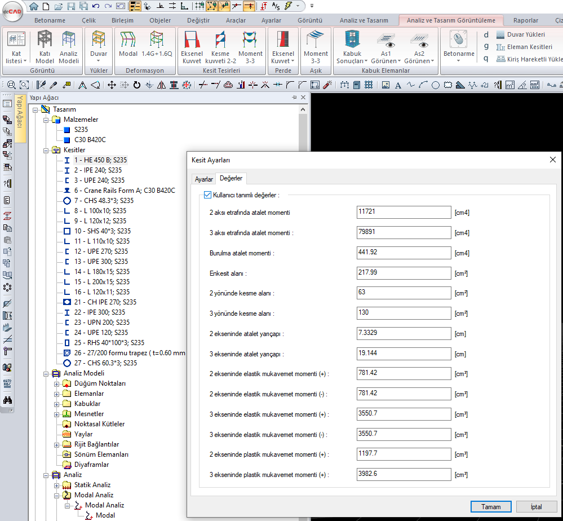563x521 pixels.
Task: Click the Home icon in quick access toolbar
Action: [34, 6]
